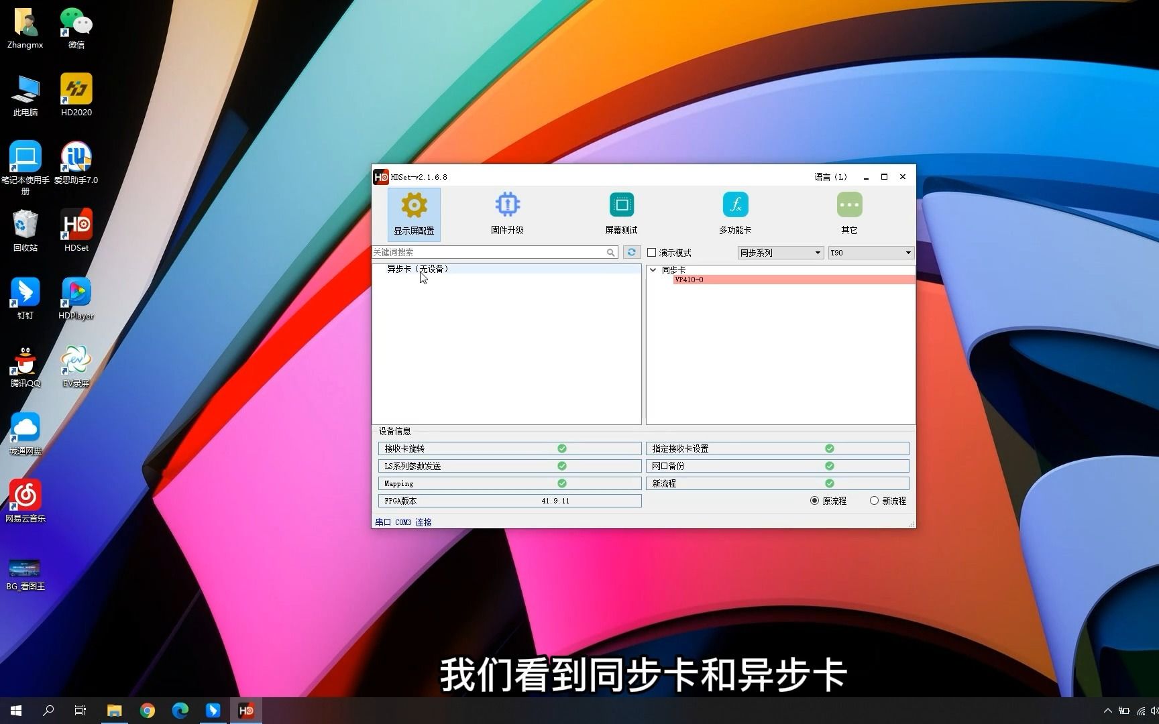Open the 其它 more options tab
1159x724 pixels.
coord(849,214)
